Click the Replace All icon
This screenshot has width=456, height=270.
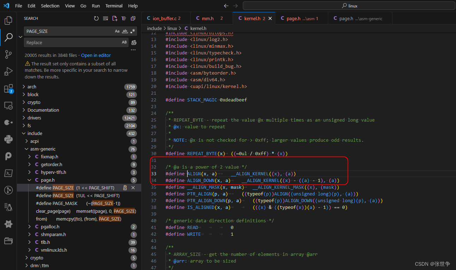tap(134, 43)
